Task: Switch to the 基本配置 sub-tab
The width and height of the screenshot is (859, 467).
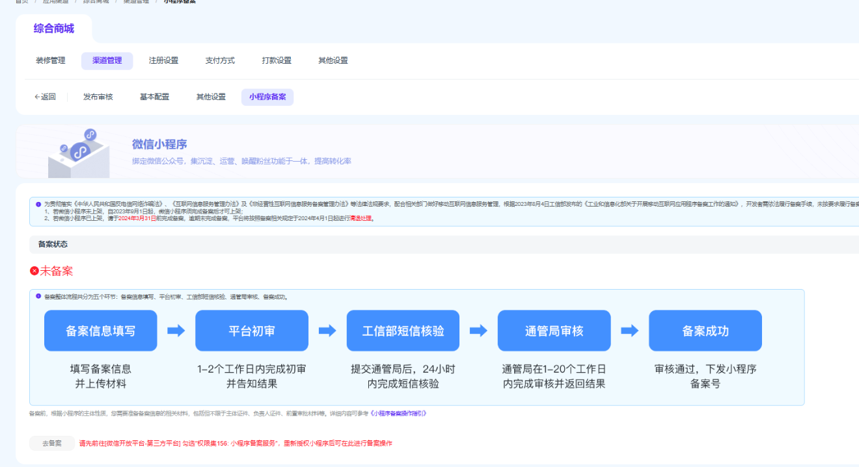Action: tap(154, 97)
